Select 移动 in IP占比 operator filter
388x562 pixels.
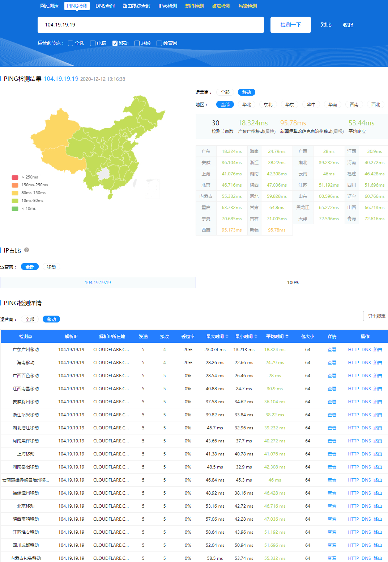(51, 267)
